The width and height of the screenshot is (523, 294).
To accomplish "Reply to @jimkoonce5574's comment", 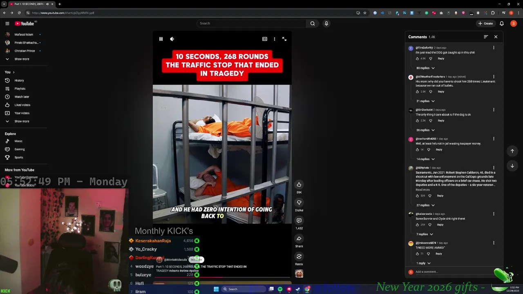I will pyautogui.click(x=439, y=254).
